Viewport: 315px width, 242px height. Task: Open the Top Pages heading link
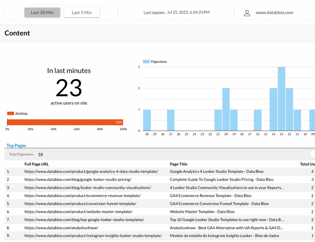click(16, 145)
